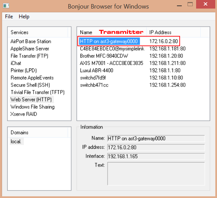Select Windows File Sharing service

point(33,107)
